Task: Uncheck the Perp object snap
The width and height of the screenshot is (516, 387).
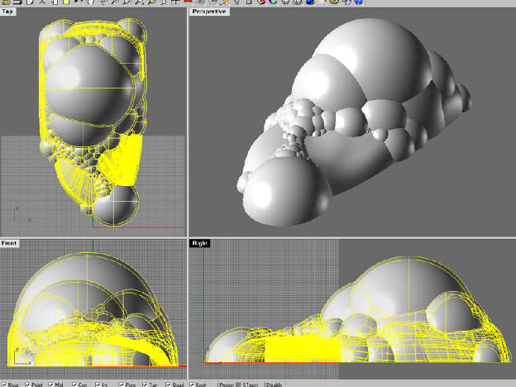Action: (x=122, y=384)
